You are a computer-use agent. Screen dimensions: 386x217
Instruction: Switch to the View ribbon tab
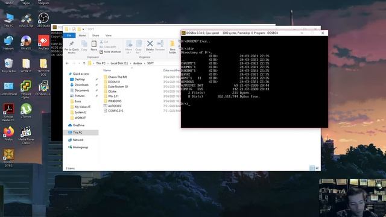point(109,36)
